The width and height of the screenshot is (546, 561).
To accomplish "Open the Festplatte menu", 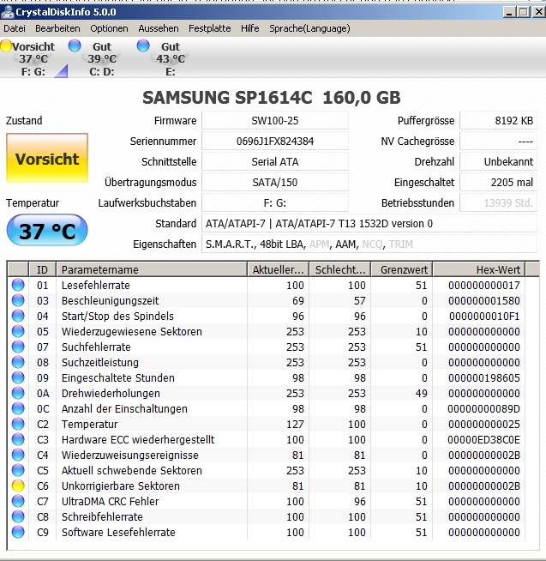I will tap(209, 28).
